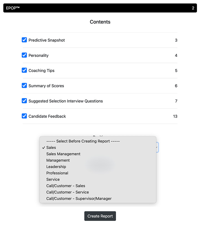The image size is (200, 229).
Task: Select Service in the dropdown list
Action: click(x=53, y=179)
